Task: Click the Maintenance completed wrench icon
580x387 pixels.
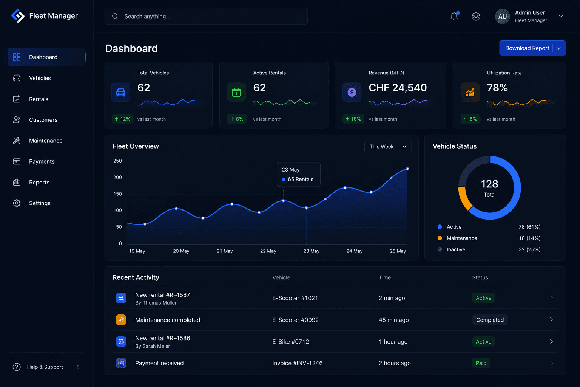Action: pos(121,320)
